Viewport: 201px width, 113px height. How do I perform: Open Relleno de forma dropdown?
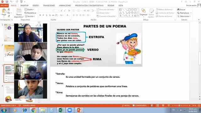pos(165,9)
